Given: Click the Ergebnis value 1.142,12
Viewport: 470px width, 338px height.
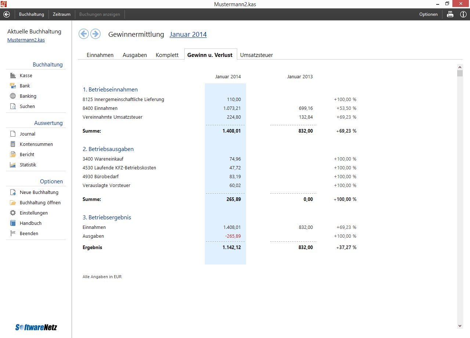Looking at the screenshot, I should tap(232, 248).
